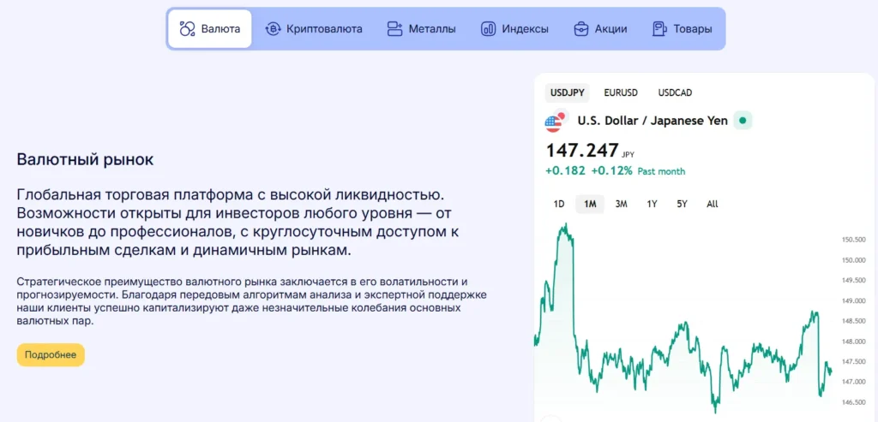The width and height of the screenshot is (878, 422).
Task: Click the Past month label
Action: [661, 171]
